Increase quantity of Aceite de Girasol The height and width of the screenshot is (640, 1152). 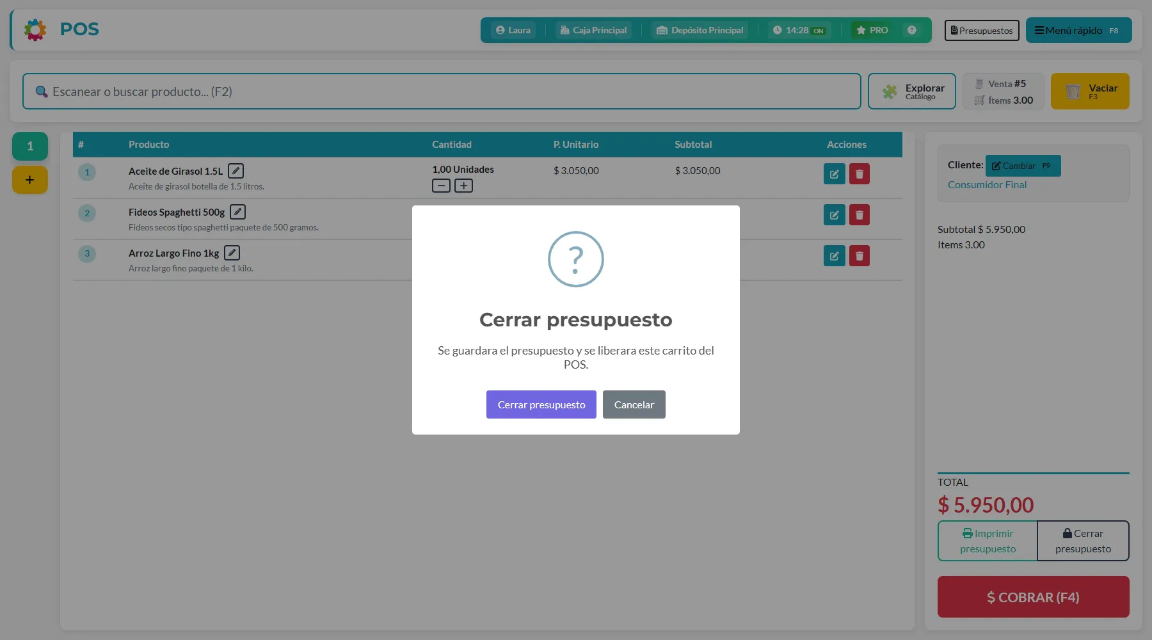[463, 186]
